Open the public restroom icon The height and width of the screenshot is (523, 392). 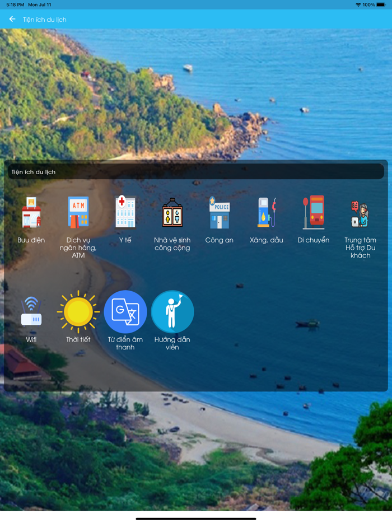(x=172, y=212)
